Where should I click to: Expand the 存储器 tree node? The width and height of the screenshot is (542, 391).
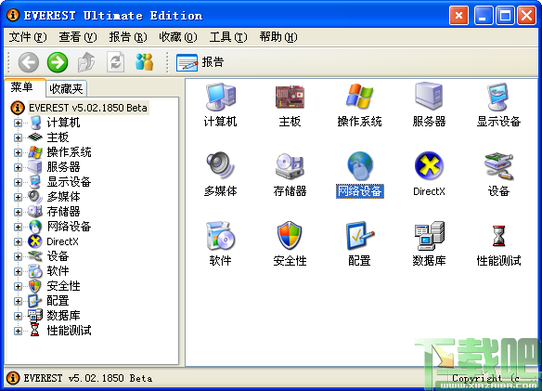point(18,212)
